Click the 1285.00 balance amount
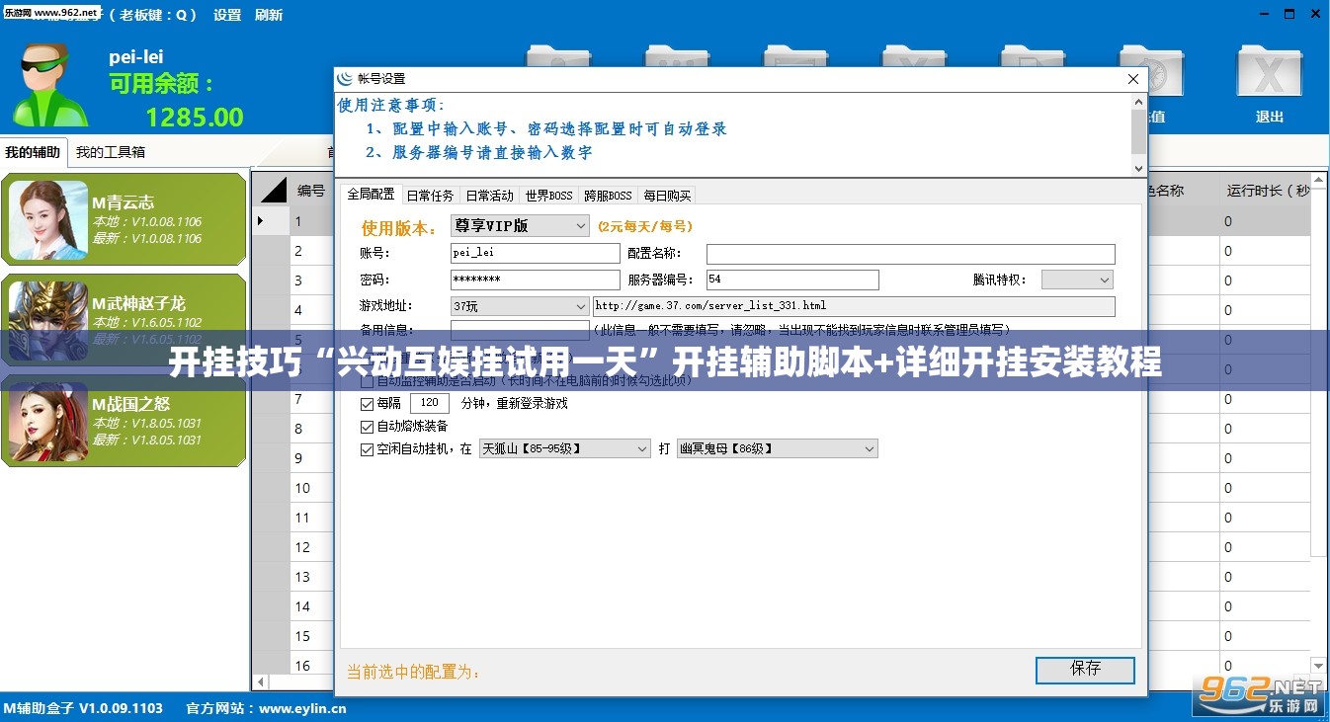This screenshot has height=722, width=1330. click(194, 118)
